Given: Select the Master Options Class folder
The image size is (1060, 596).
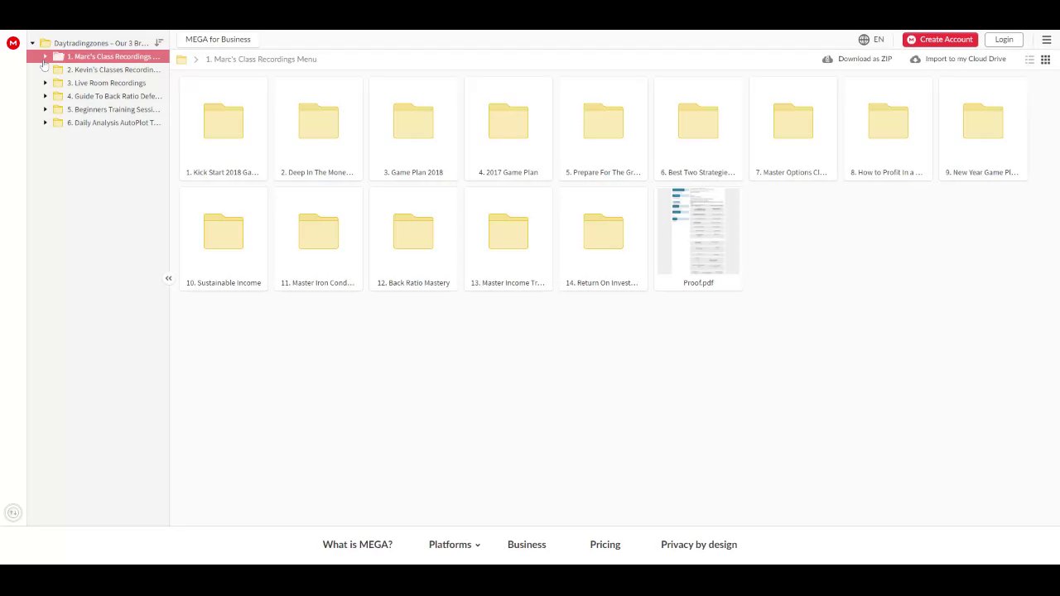Looking at the screenshot, I should (793, 128).
